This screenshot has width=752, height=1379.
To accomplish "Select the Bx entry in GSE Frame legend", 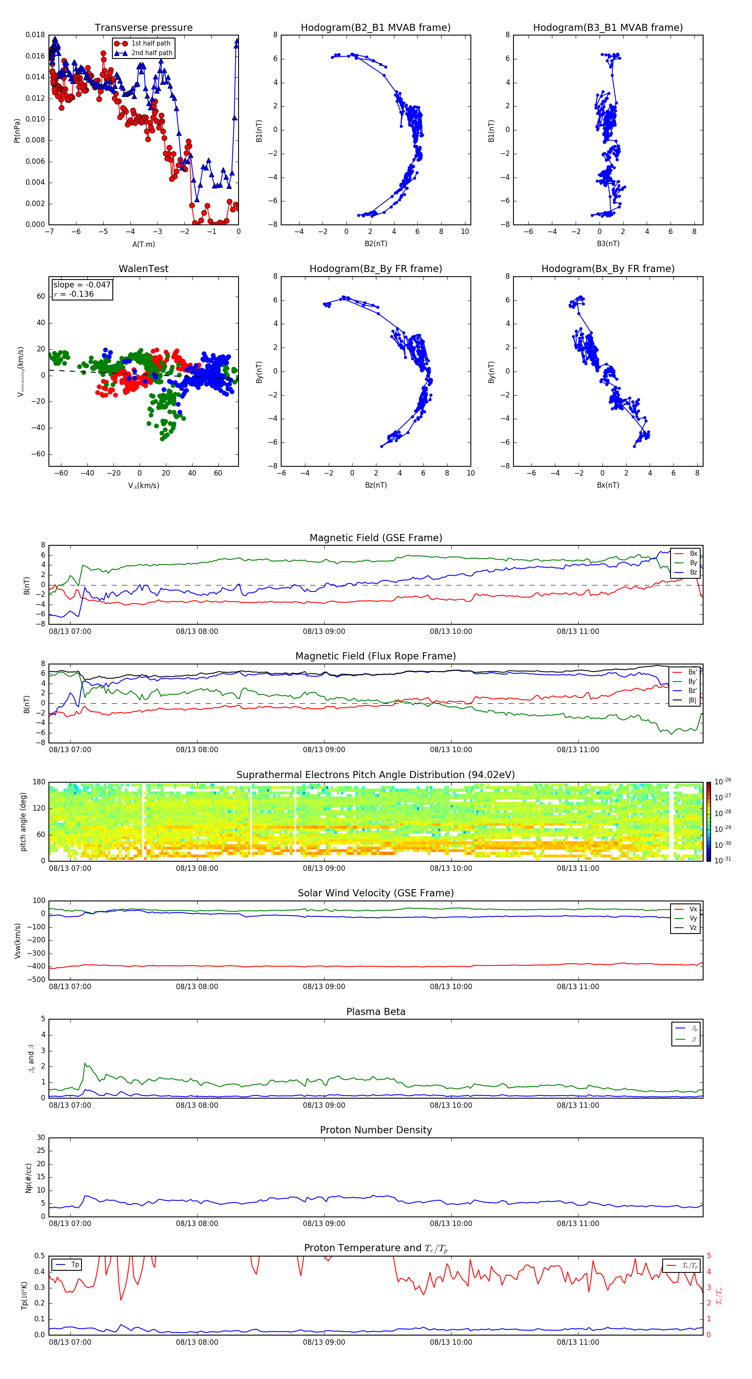I will click(686, 554).
